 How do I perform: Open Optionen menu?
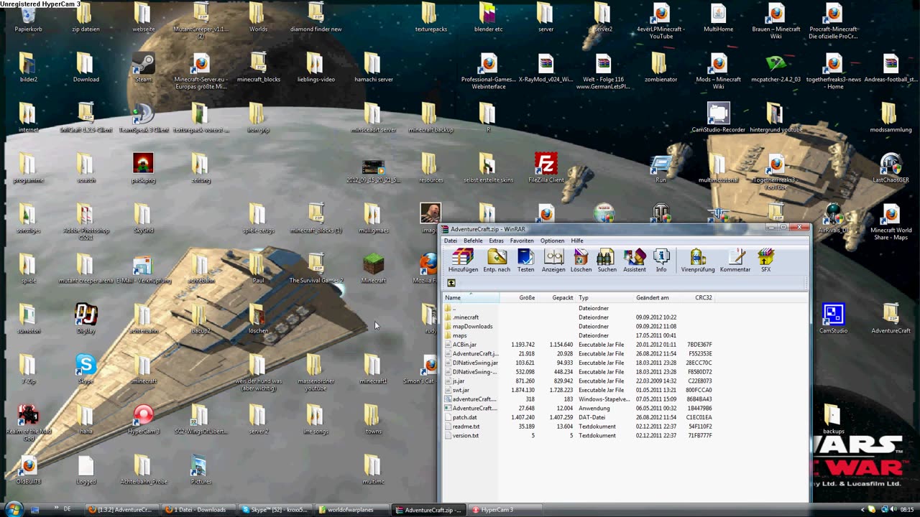pos(553,241)
